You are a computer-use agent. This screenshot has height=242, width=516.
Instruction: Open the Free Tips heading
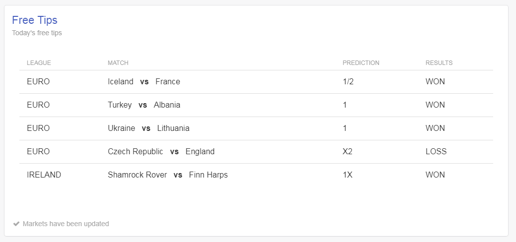(35, 20)
